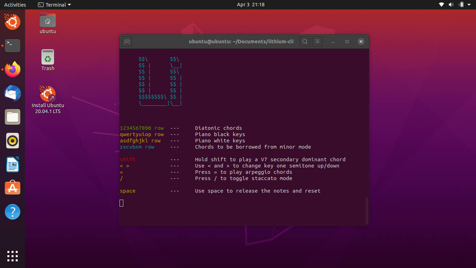This screenshot has width=476, height=268.
Task: Open the Files manager in dock
Action: pyautogui.click(x=13, y=117)
